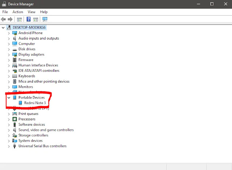Click the Forward arrow toolbar button
The width and height of the screenshot is (232, 170).
click(x=10, y=19)
